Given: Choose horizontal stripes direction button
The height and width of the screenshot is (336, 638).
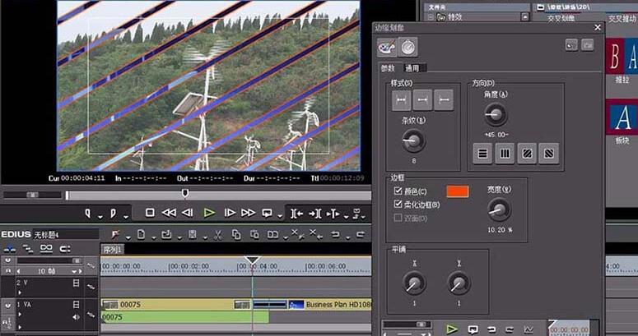Looking at the screenshot, I should coord(482,154).
